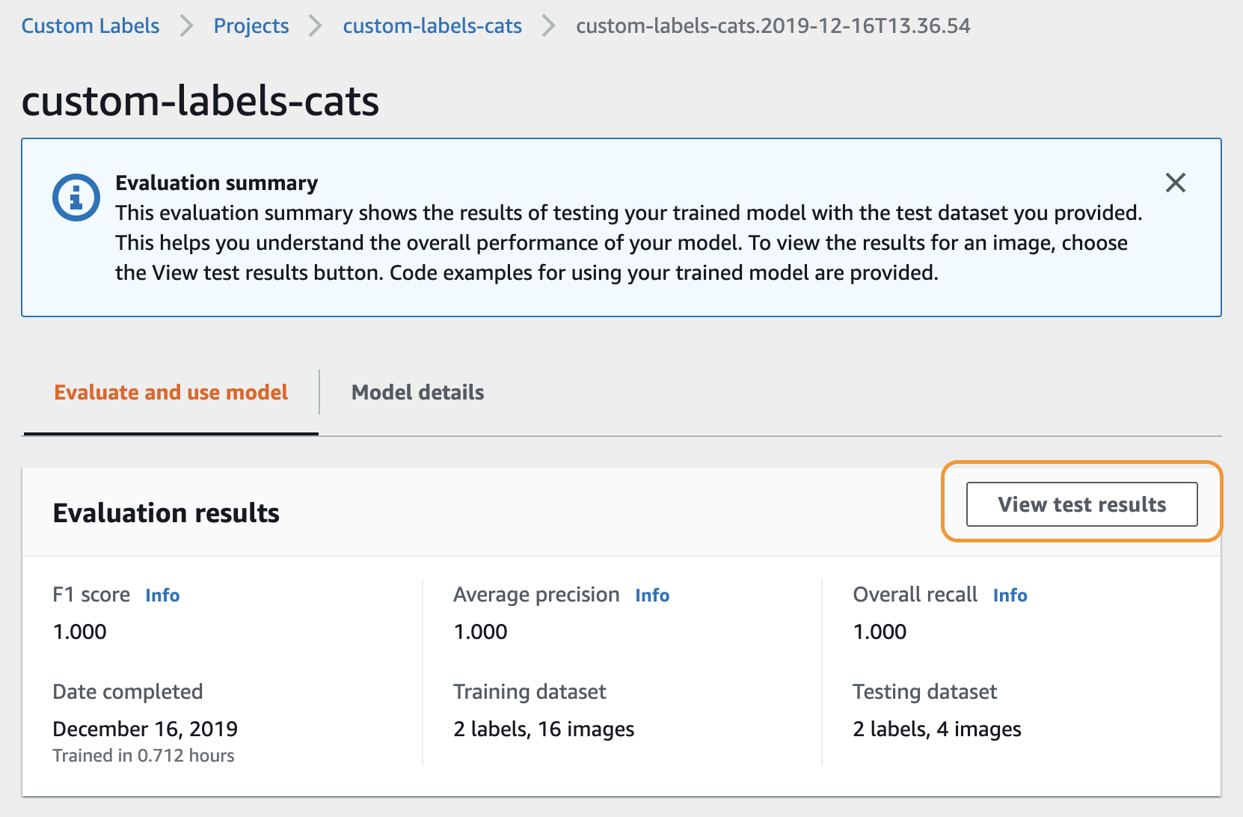Click the Training dataset 2 labels, 16 images text

(544, 729)
